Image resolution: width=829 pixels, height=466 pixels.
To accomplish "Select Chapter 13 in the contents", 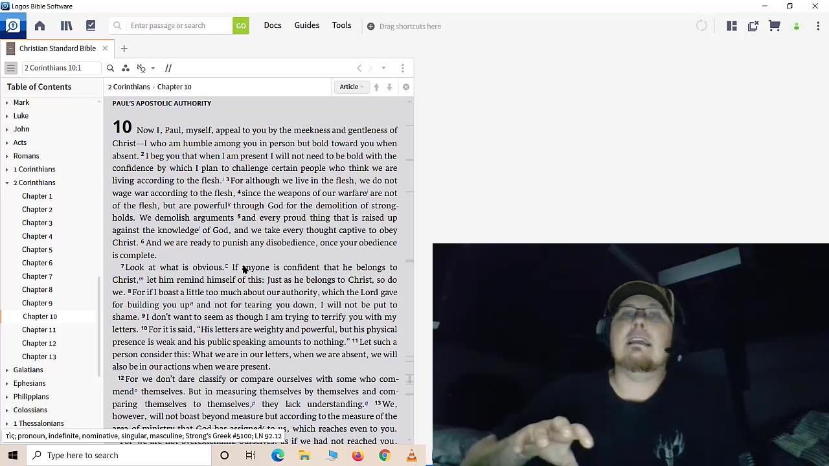I will point(39,357).
